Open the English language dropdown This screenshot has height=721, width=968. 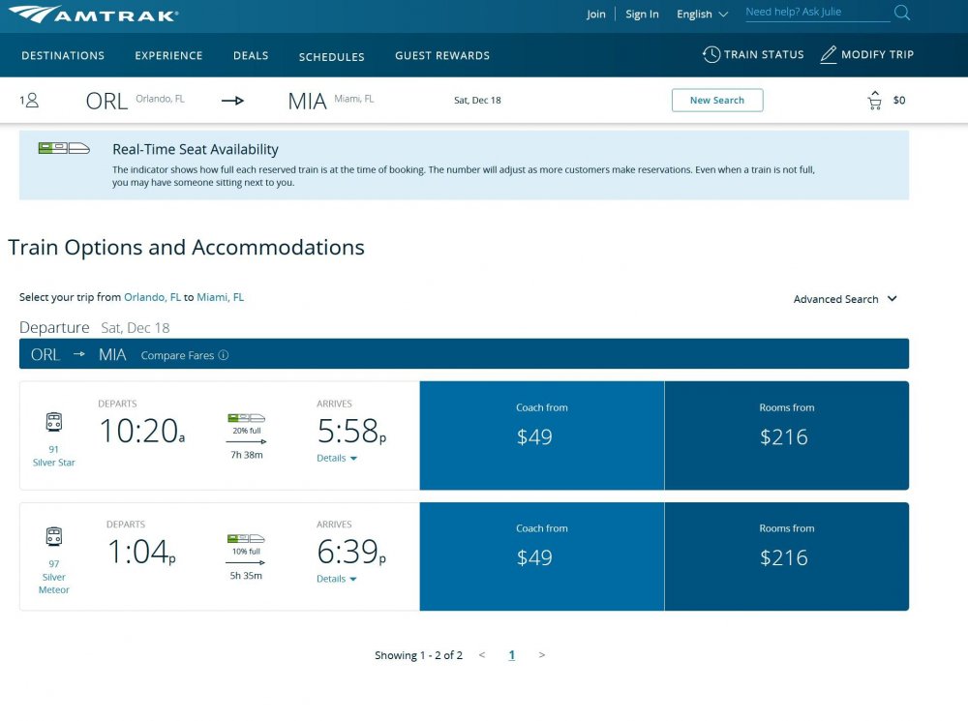coord(702,15)
